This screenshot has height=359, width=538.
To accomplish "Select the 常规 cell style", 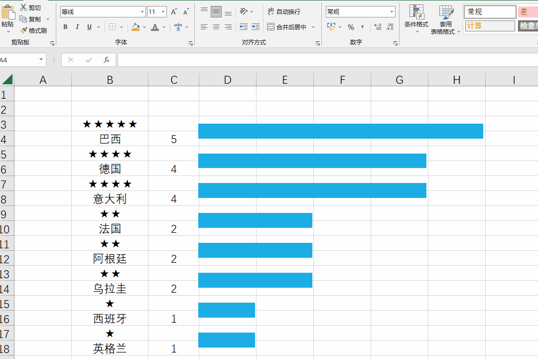I will (490, 11).
